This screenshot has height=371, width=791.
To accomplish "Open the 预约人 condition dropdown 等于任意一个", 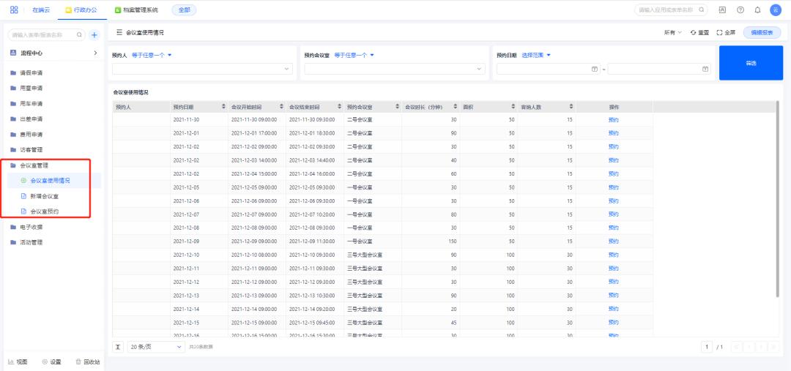I will click(152, 55).
